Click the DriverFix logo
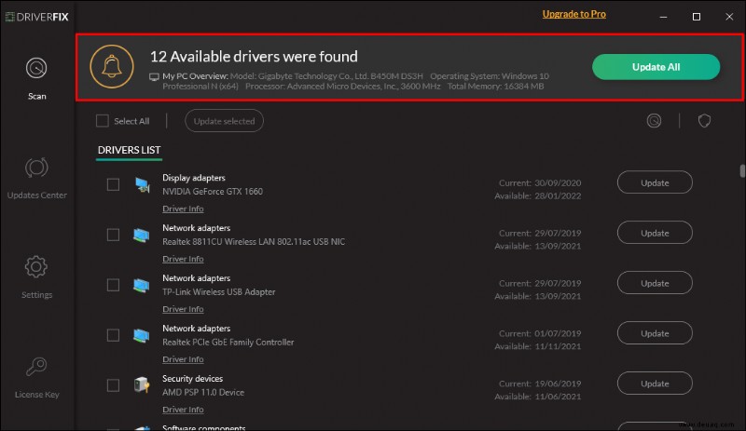746x431 pixels. pyautogui.click(x=36, y=17)
